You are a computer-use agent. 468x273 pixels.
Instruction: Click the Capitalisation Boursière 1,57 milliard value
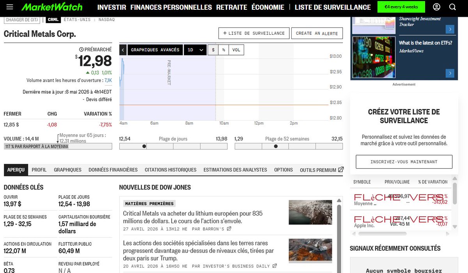tap(77, 228)
